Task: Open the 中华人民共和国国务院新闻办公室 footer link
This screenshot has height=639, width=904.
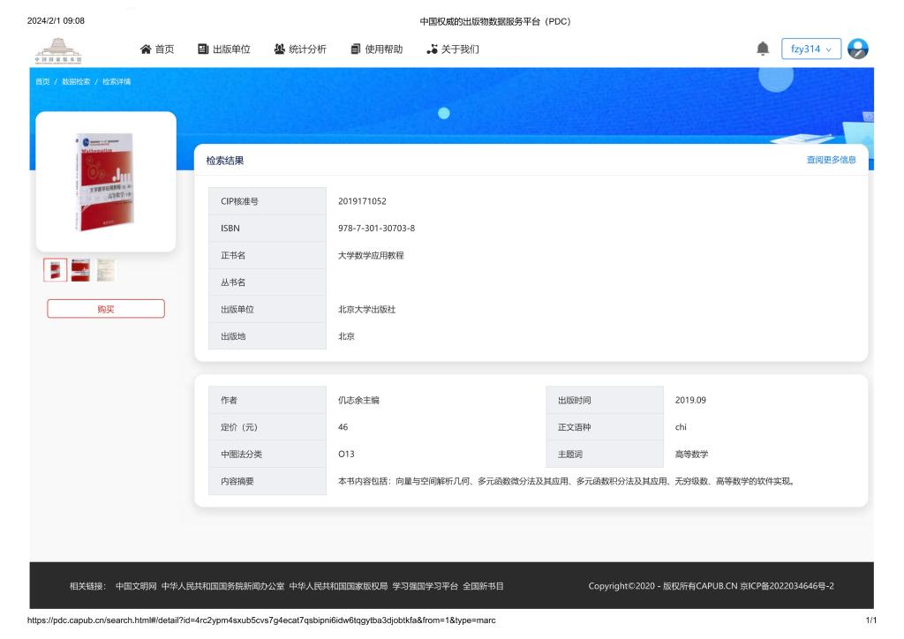Action: tap(222, 587)
